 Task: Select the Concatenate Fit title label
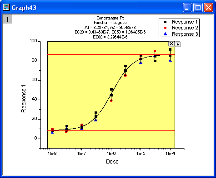pos(110,18)
